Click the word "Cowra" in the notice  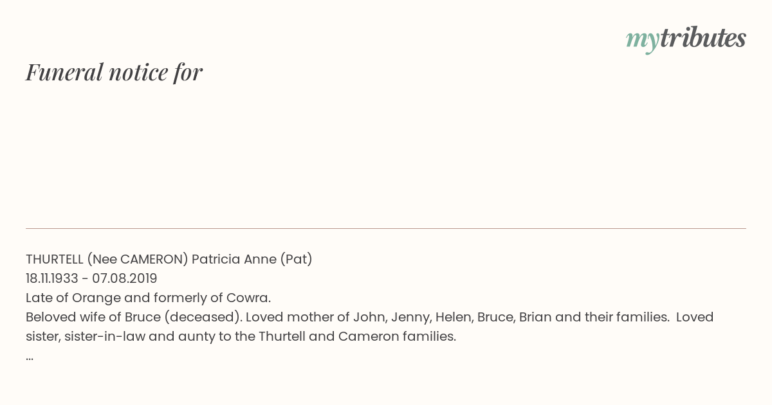click(248, 298)
